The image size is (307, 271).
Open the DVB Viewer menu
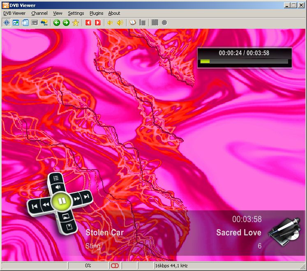14,13
